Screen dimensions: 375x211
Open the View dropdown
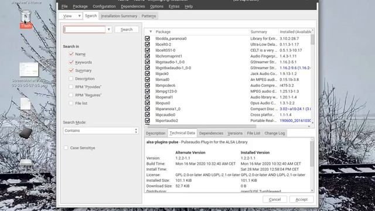click(x=70, y=16)
